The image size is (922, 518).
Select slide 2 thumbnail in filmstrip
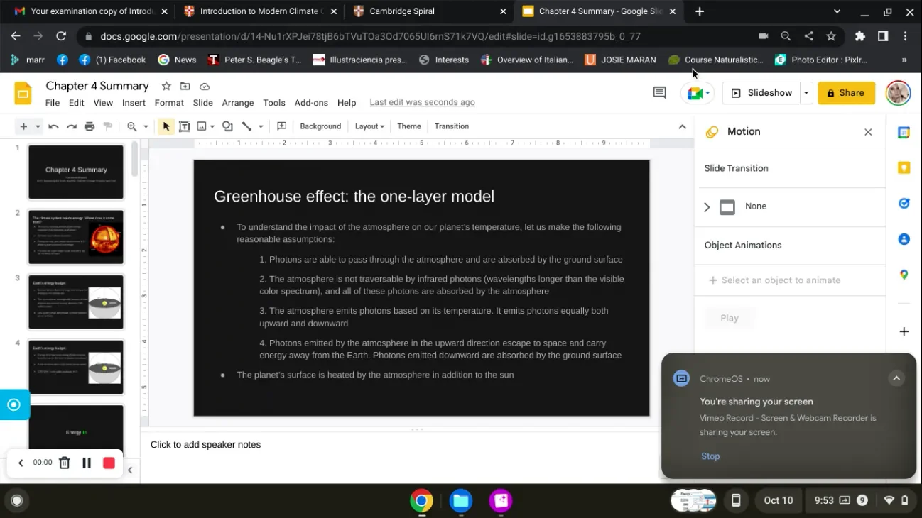coord(76,237)
